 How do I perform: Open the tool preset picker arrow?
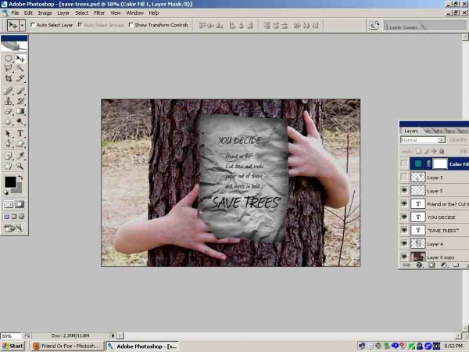(x=22, y=26)
